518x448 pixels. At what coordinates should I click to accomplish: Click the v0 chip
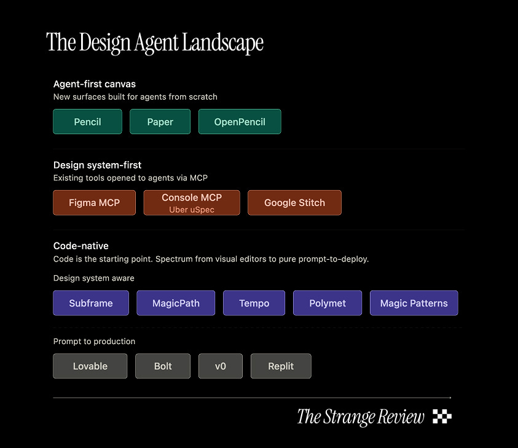[x=221, y=366]
